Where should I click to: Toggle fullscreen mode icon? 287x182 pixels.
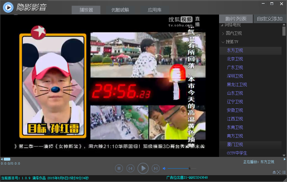click(x=279, y=172)
